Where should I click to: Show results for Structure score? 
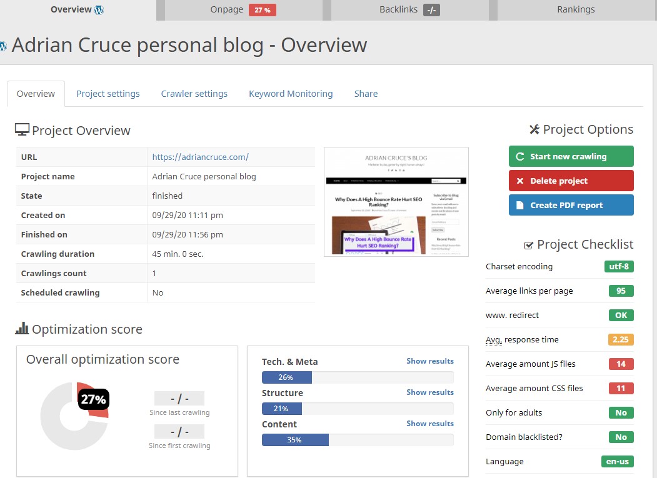[x=430, y=392]
